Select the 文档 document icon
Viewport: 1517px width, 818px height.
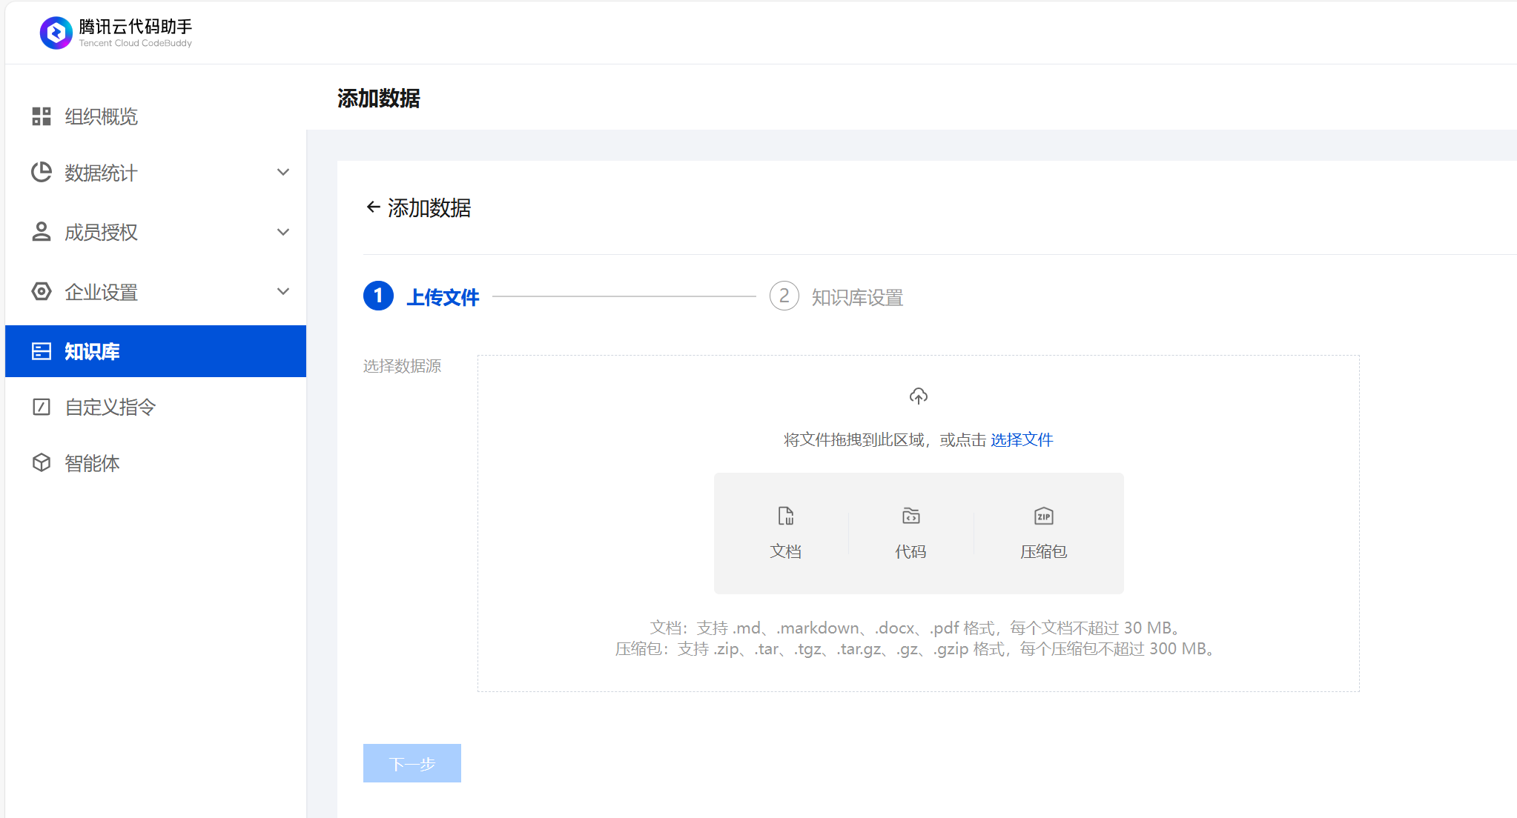click(785, 516)
